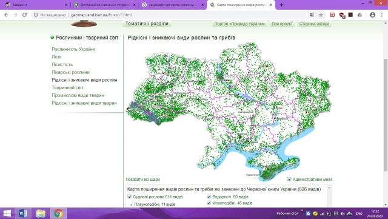Screen dimensions: 388x219
Task: Open the first red square extension icon
Action: click(332, 15)
